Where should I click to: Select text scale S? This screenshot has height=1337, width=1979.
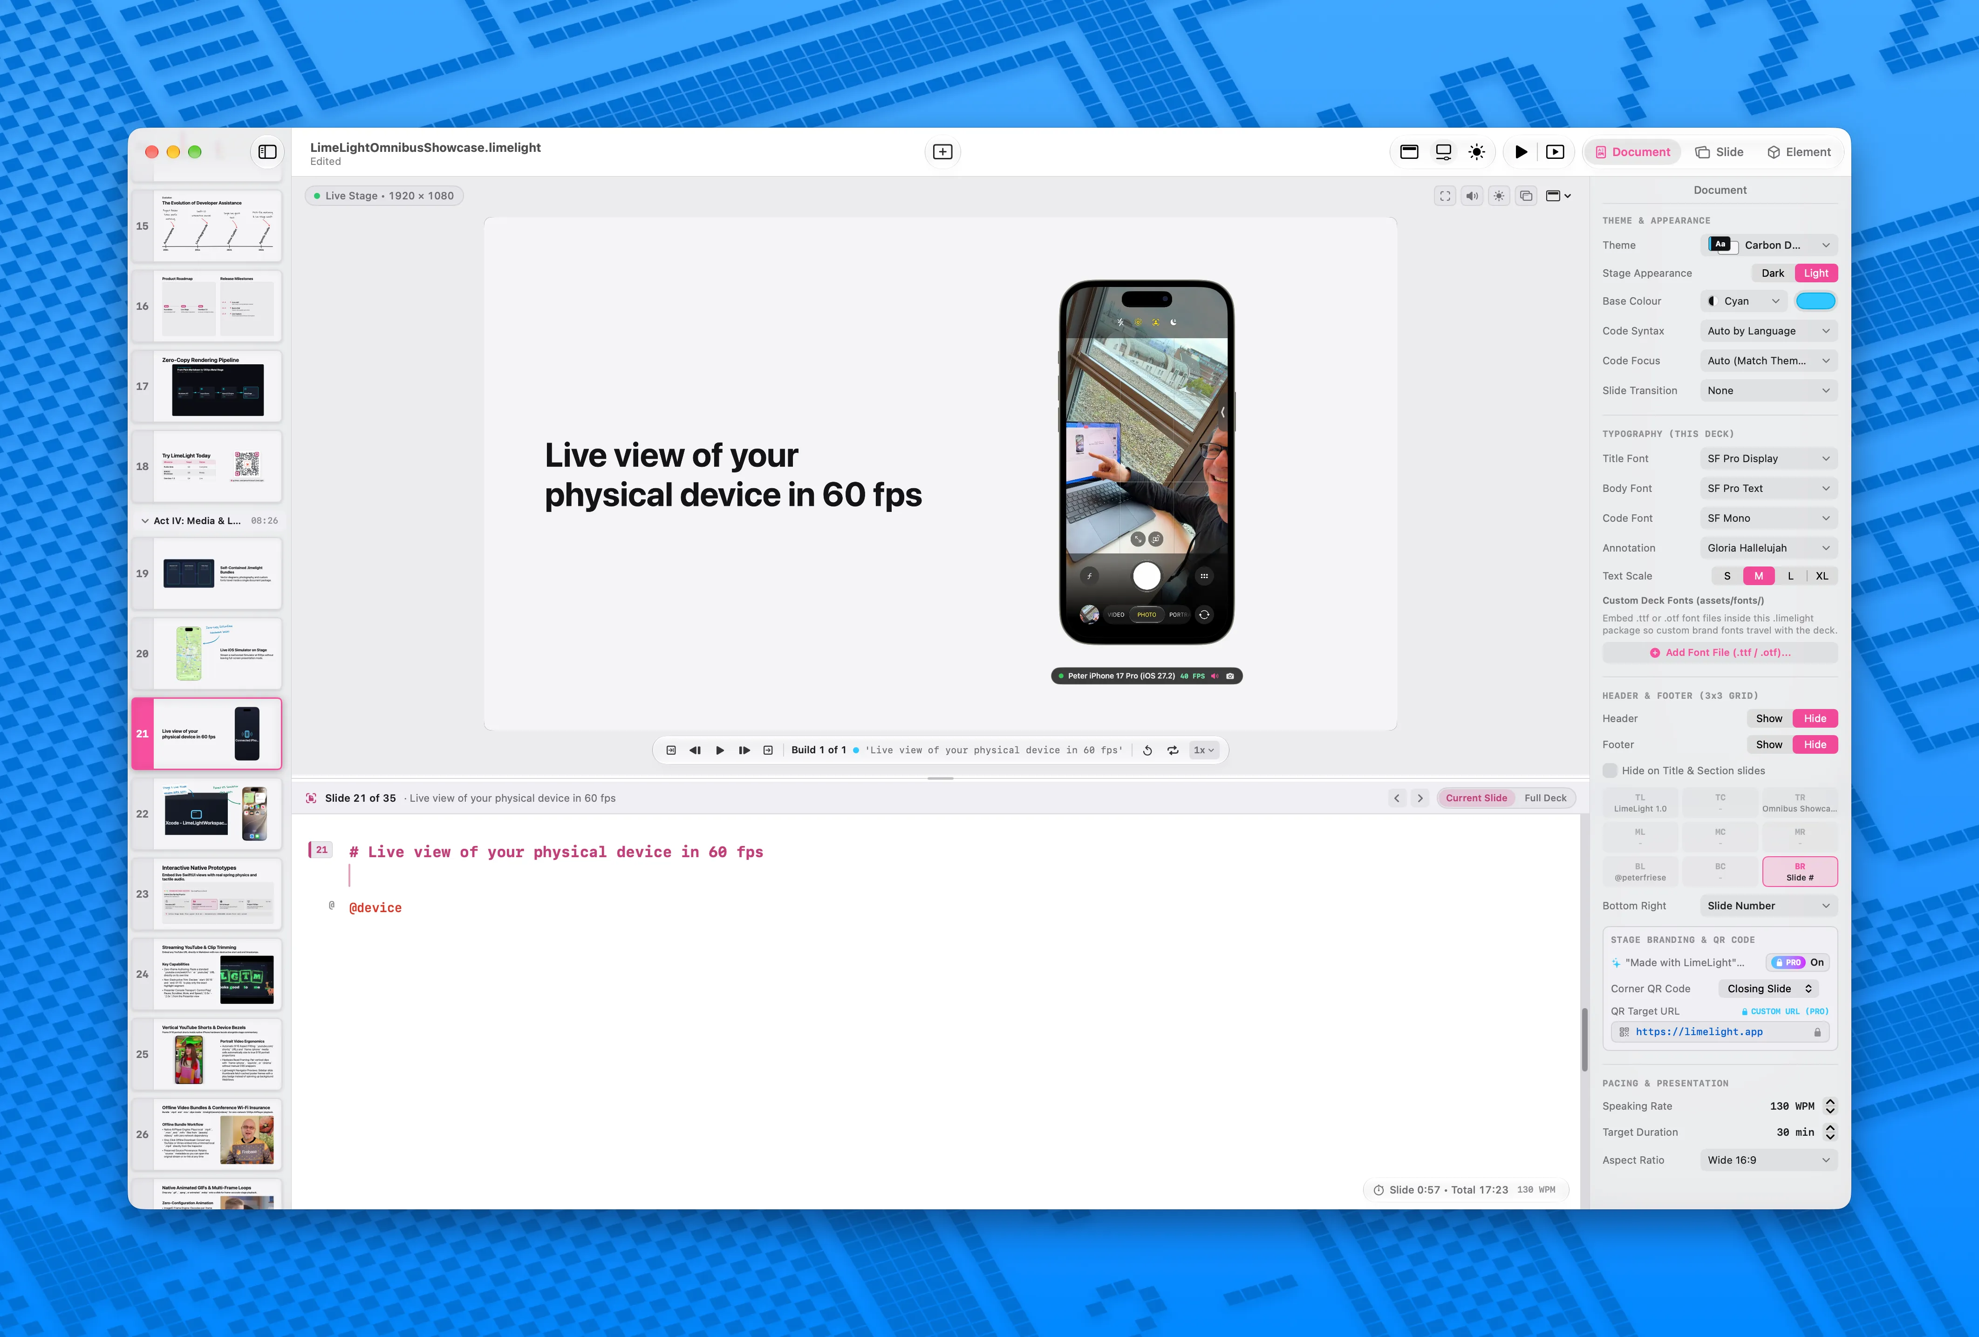[1727, 576]
